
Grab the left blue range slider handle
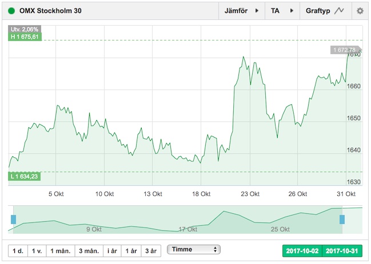click(14, 220)
